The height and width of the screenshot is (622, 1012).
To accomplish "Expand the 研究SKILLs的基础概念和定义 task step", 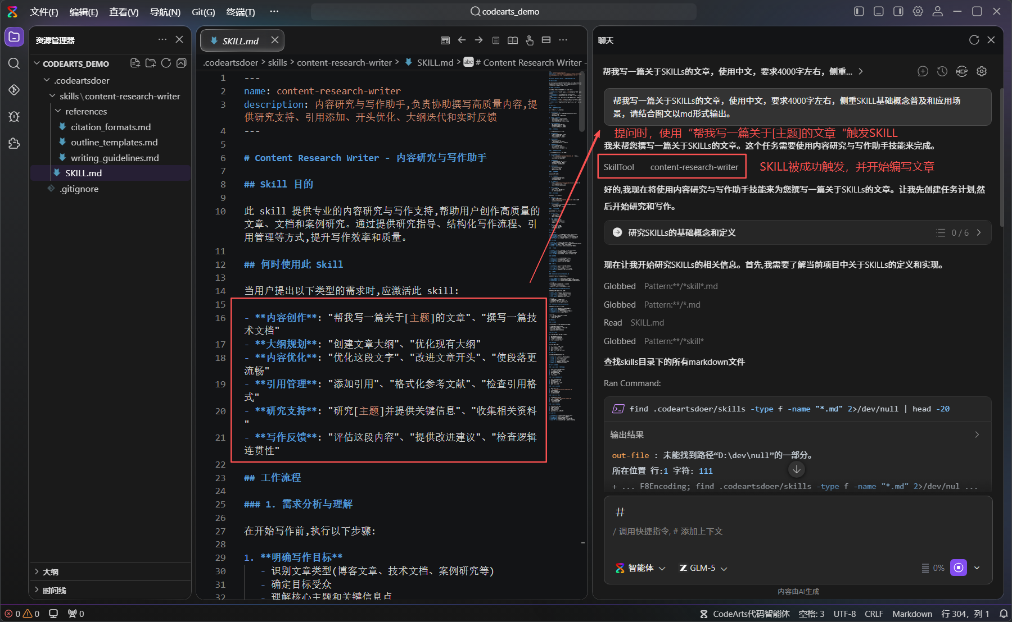I will pos(978,232).
